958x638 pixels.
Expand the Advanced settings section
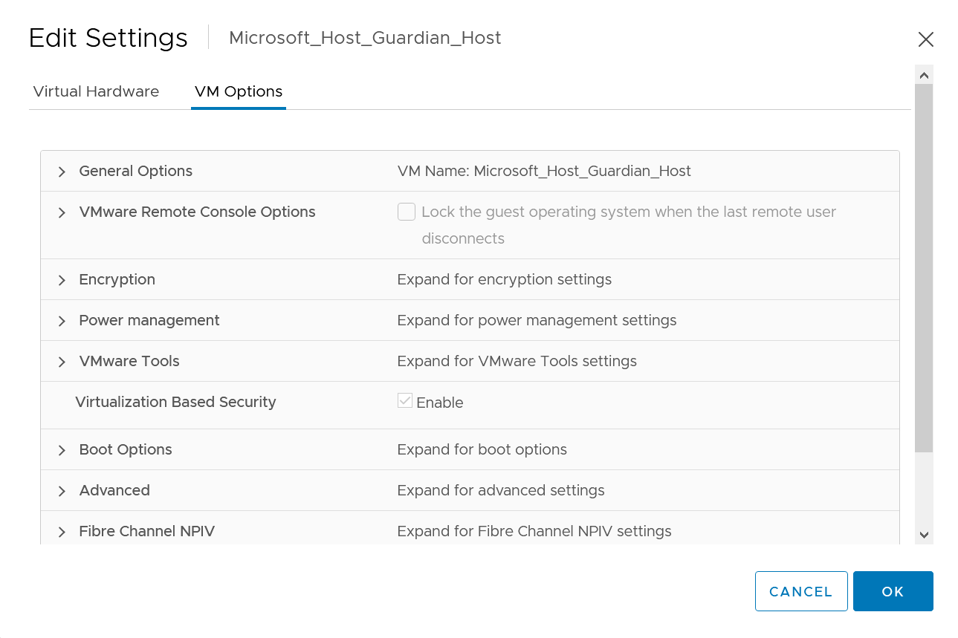pos(62,491)
